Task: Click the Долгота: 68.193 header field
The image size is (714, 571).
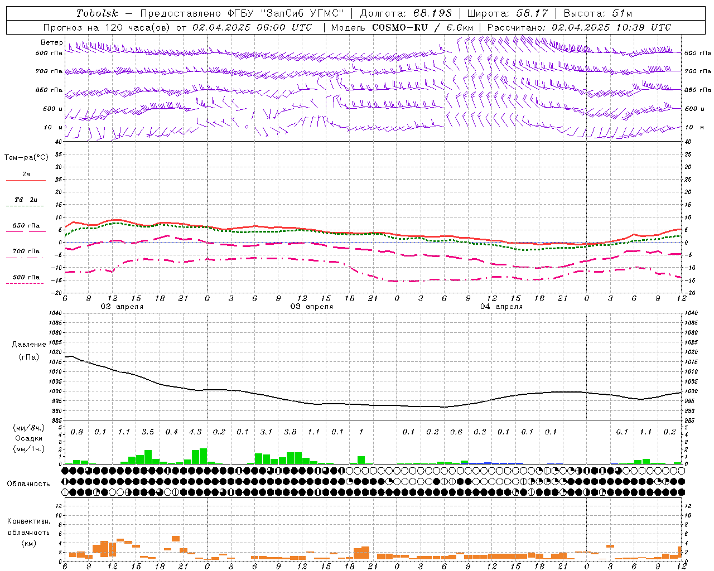Action: pos(406,13)
